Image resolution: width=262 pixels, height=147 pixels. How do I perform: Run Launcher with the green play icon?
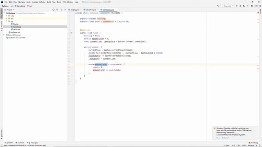coord(237,6)
